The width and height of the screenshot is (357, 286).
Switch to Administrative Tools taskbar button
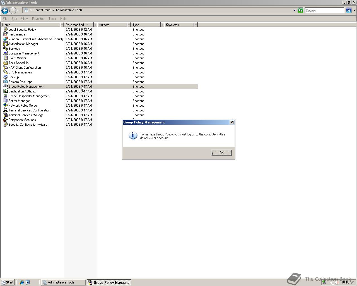click(x=64, y=282)
